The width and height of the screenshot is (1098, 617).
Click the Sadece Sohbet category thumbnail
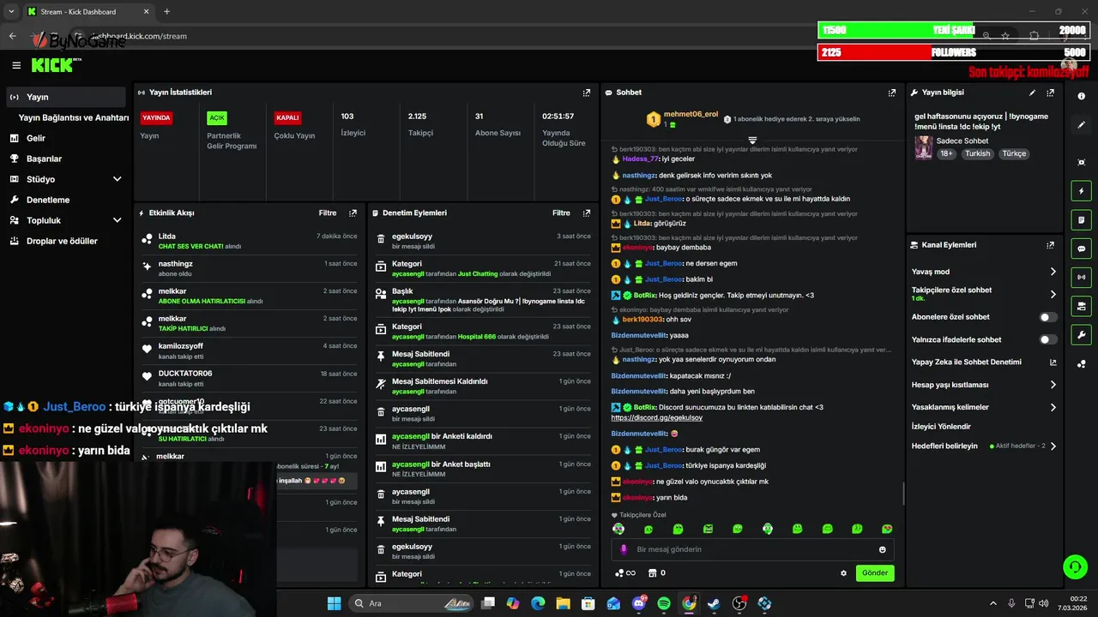(x=923, y=147)
